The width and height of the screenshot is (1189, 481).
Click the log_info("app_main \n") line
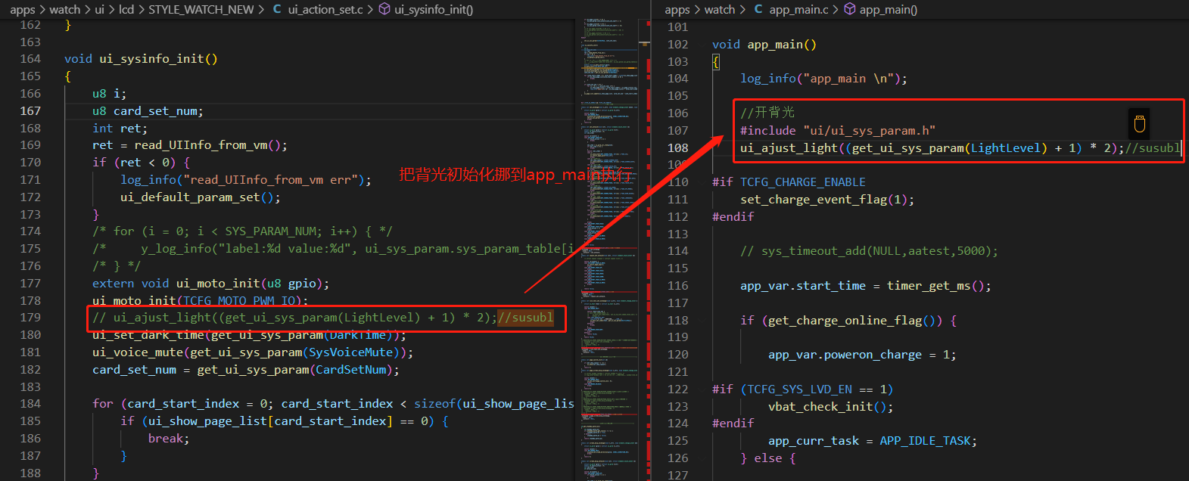pyautogui.click(x=823, y=79)
